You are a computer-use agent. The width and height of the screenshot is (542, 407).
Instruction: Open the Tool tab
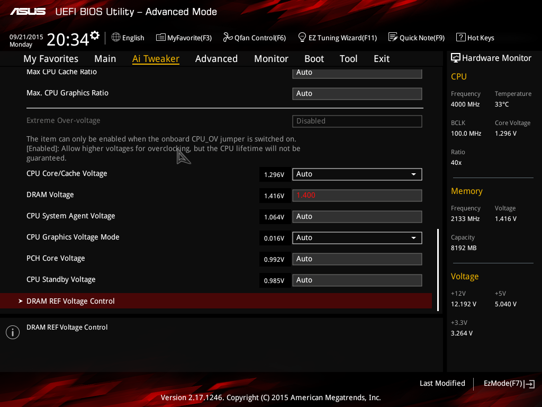coord(348,59)
